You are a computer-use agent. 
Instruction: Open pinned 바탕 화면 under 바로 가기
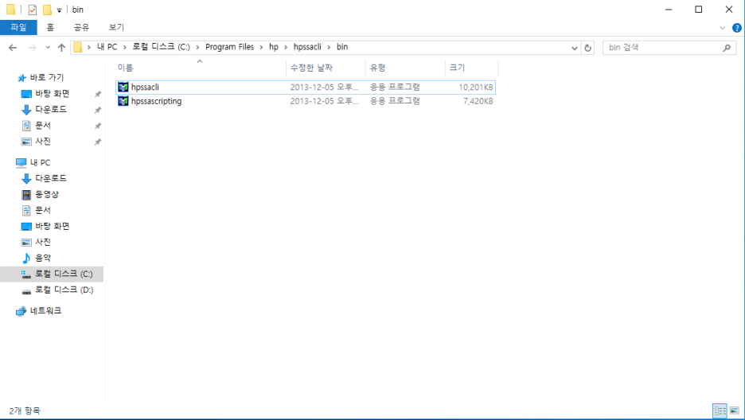tap(53, 94)
